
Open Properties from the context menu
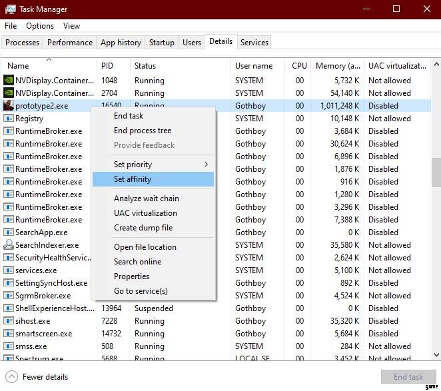pyautogui.click(x=153, y=276)
